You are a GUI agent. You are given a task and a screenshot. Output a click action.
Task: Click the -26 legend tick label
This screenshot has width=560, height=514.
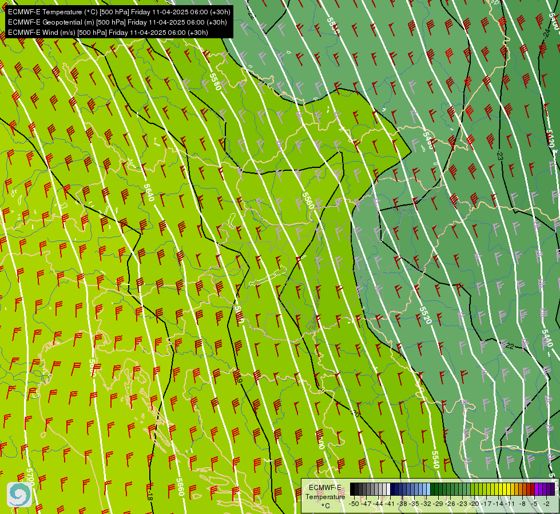coord(450,504)
